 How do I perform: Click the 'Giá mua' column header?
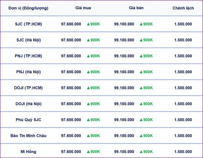[83, 8]
